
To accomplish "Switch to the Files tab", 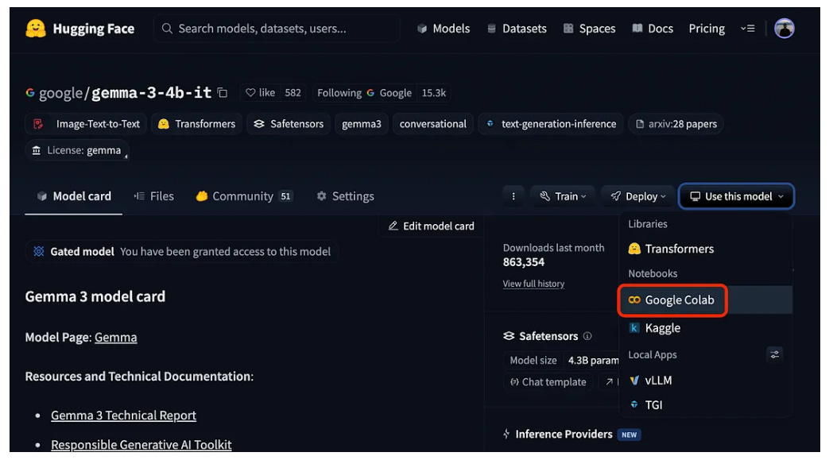I will (154, 196).
